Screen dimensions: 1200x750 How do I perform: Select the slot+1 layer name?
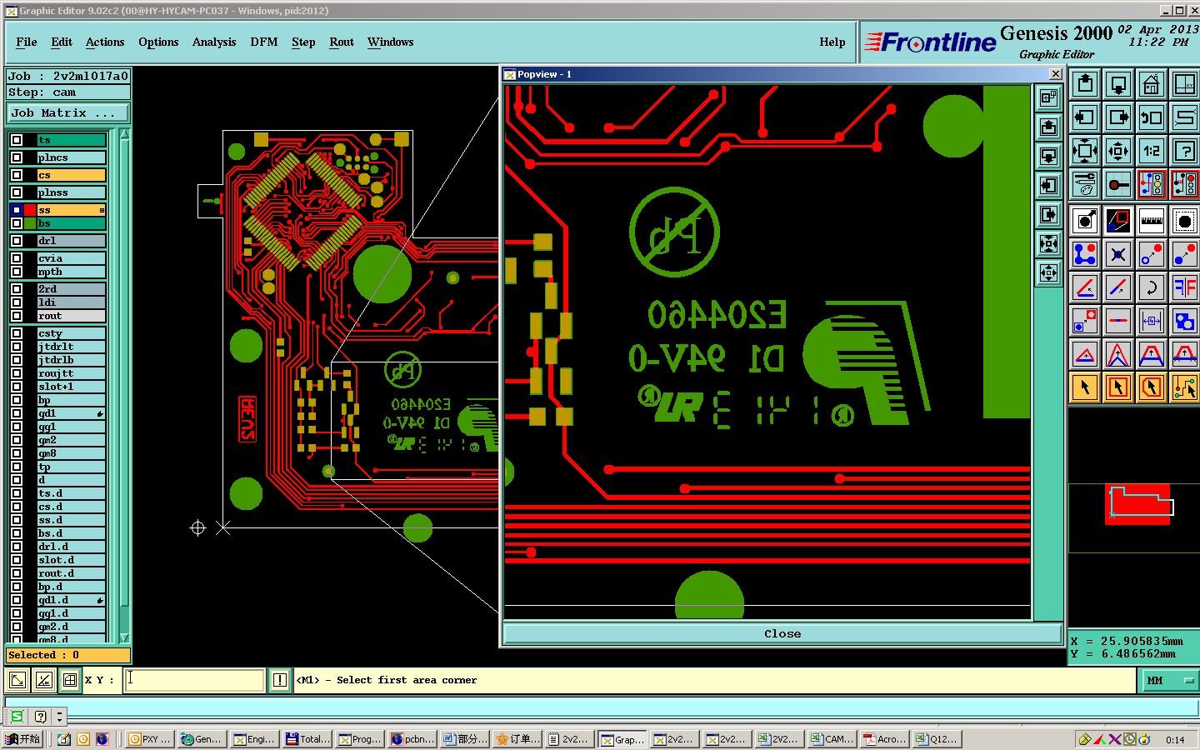pyautogui.click(x=72, y=387)
